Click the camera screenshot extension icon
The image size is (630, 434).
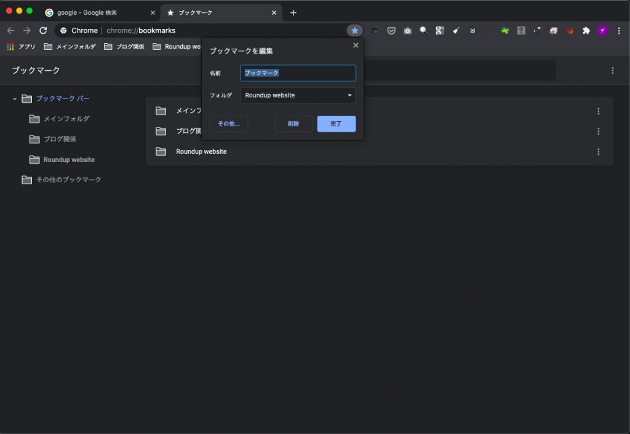coord(407,31)
